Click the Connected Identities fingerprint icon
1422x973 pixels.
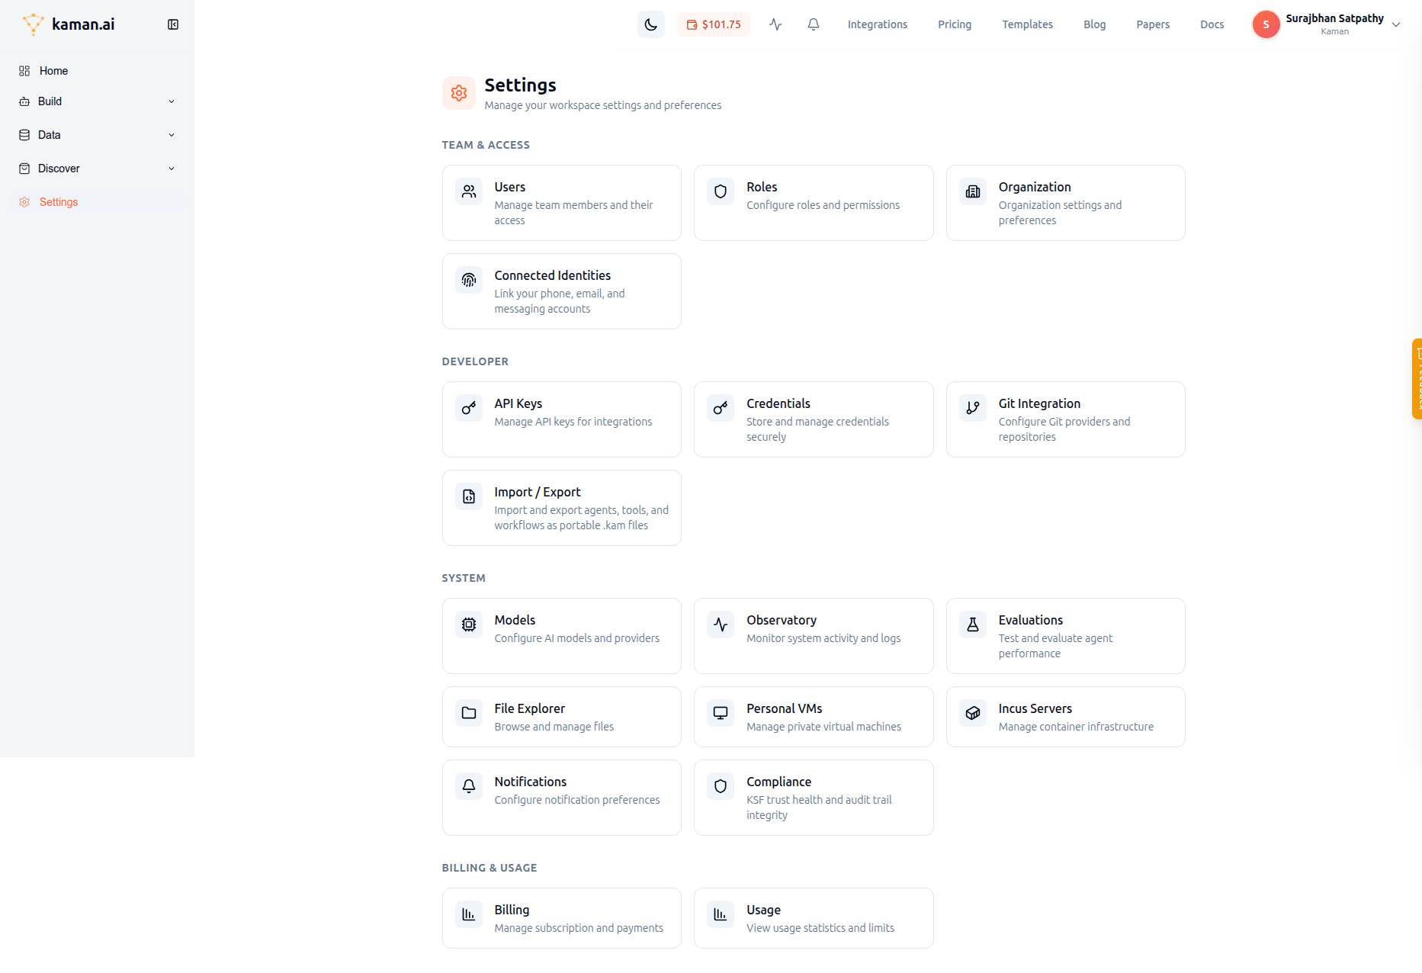(468, 280)
